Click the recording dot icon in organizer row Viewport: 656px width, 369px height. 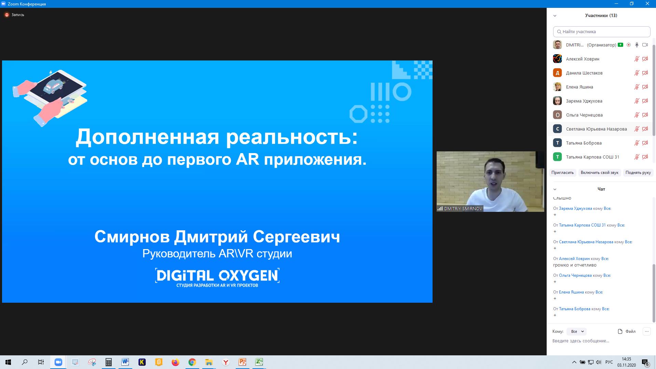(629, 45)
